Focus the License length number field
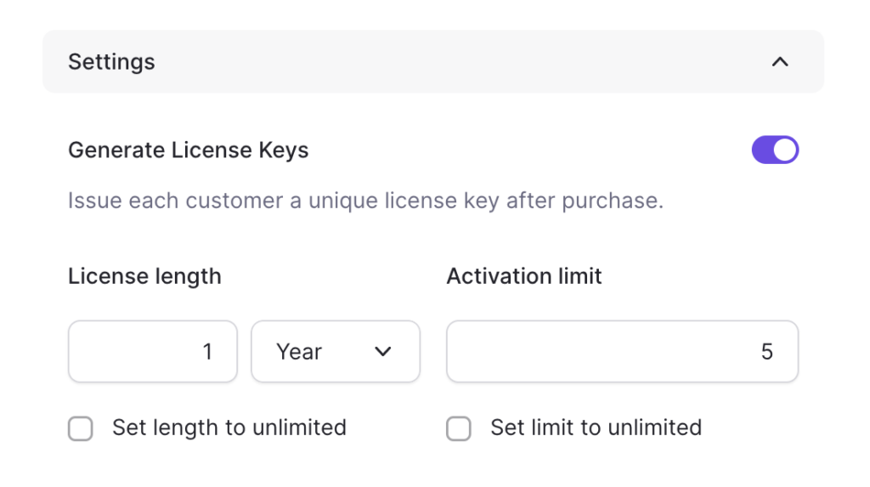 pyautogui.click(x=153, y=352)
